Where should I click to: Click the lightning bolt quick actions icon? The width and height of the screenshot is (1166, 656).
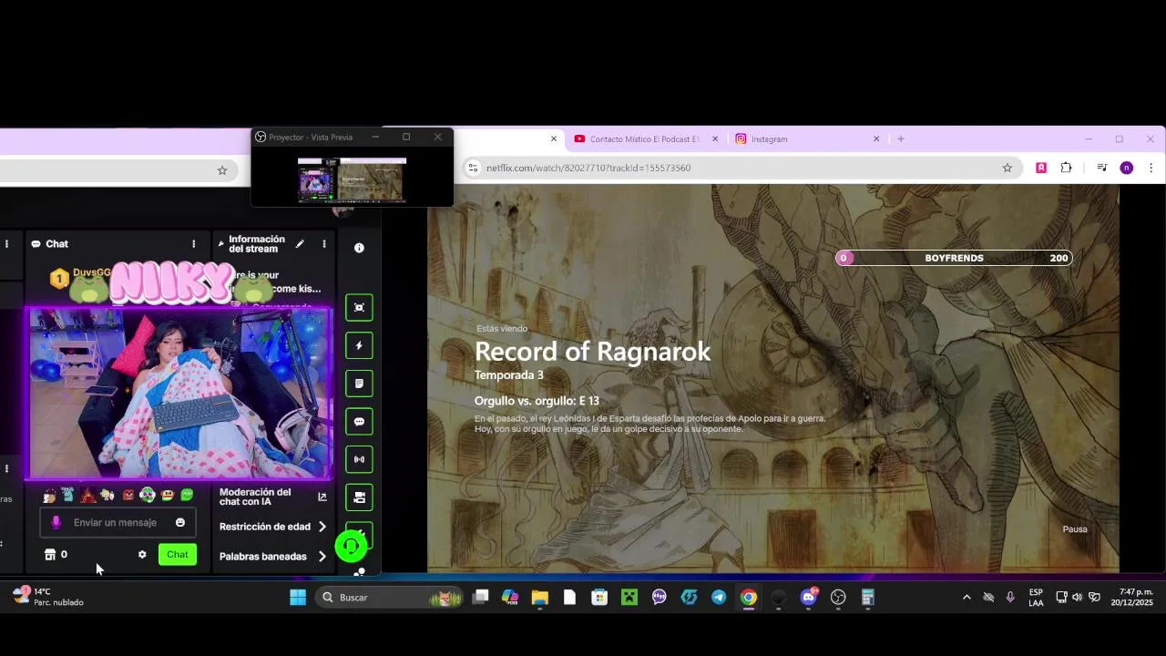(359, 346)
